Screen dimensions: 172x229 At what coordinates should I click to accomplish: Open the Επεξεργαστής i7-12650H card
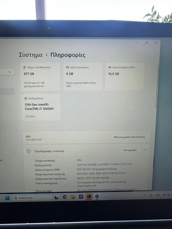(x=41, y=107)
